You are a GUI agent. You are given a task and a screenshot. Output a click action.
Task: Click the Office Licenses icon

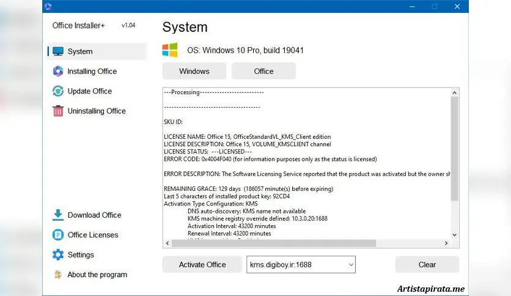(x=58, y=235)
